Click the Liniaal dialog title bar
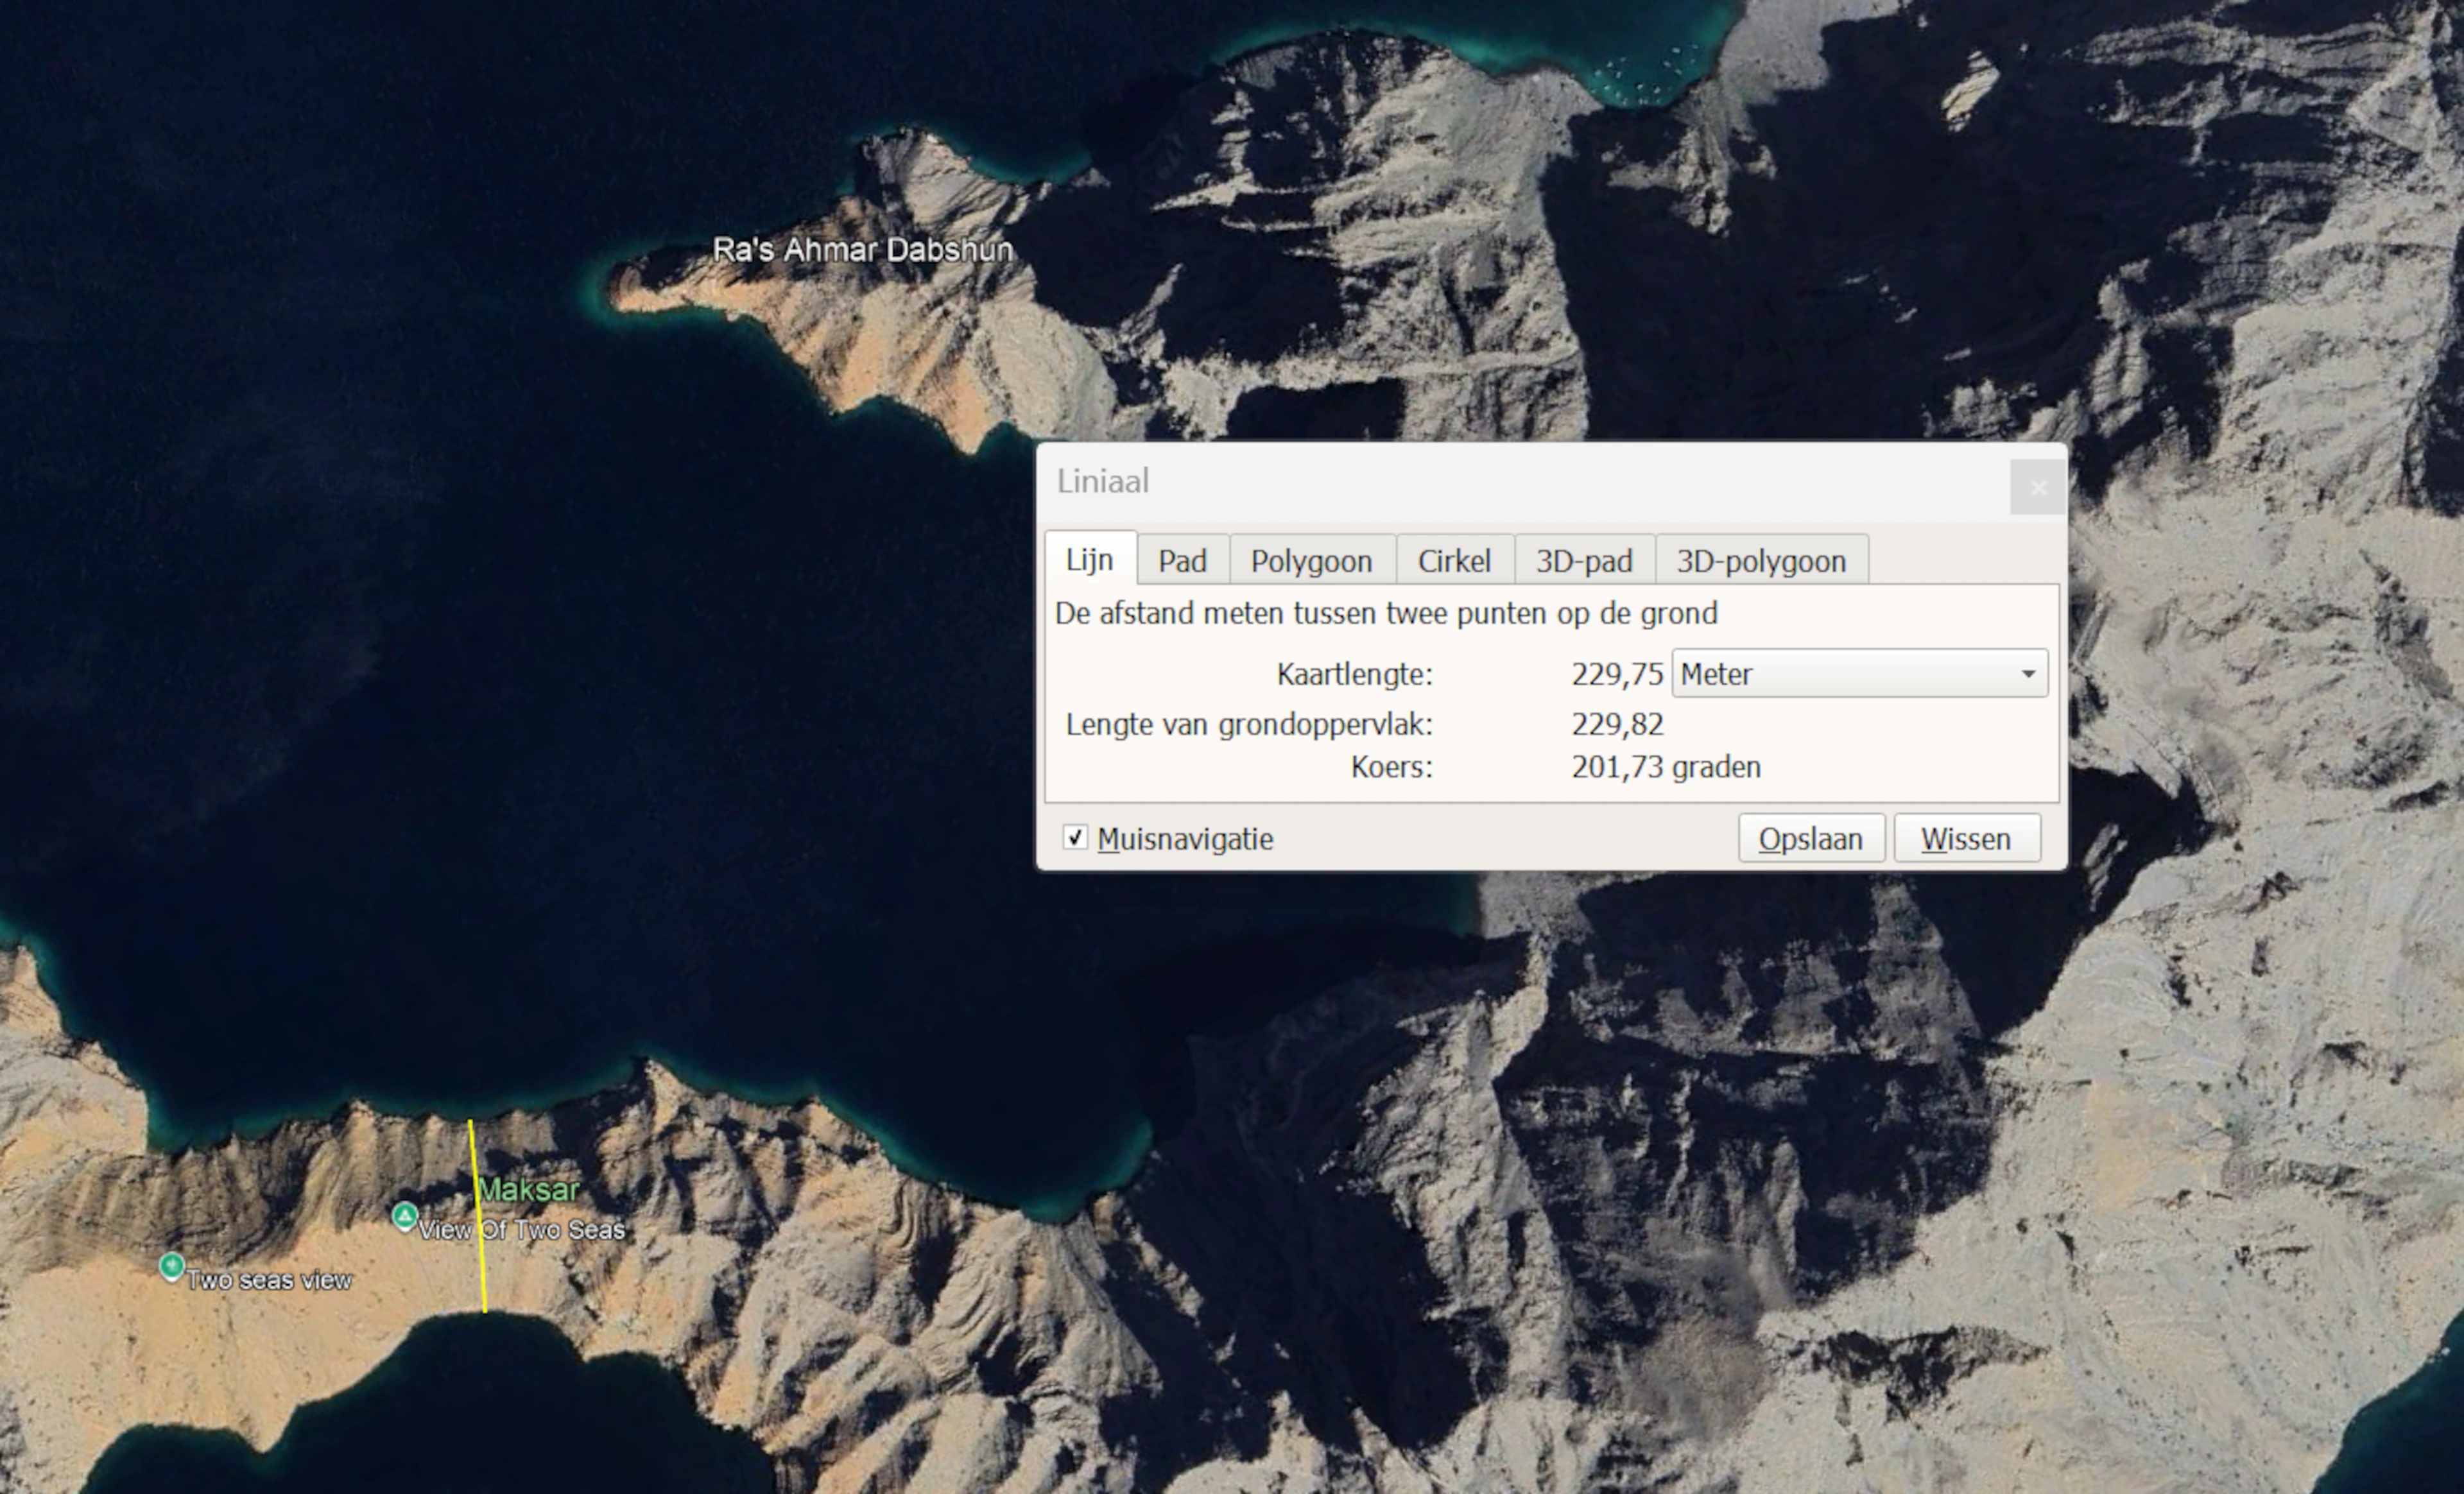Viewport: 2464px width, 1494px height. tap(1500, 482)
